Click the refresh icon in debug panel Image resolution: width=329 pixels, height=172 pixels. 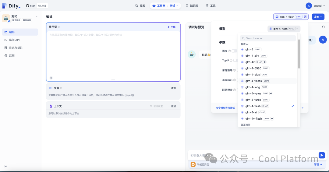[324, 27]
